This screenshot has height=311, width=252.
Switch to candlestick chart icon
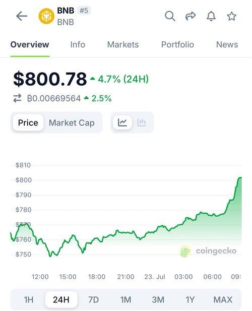142,122
